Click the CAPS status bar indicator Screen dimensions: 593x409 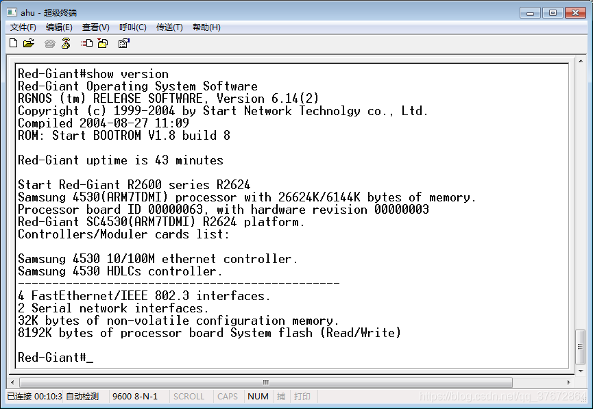point(228,396)
